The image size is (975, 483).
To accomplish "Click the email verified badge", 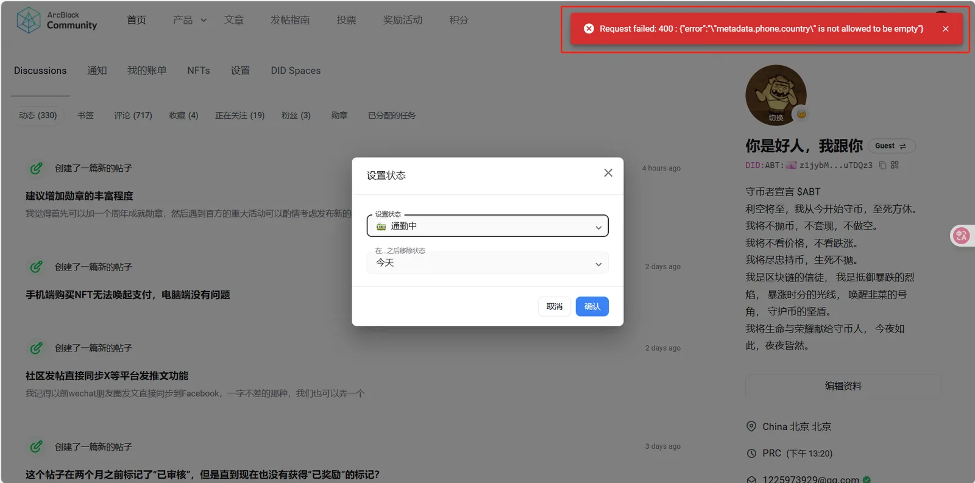I will (x=867, y=479).
